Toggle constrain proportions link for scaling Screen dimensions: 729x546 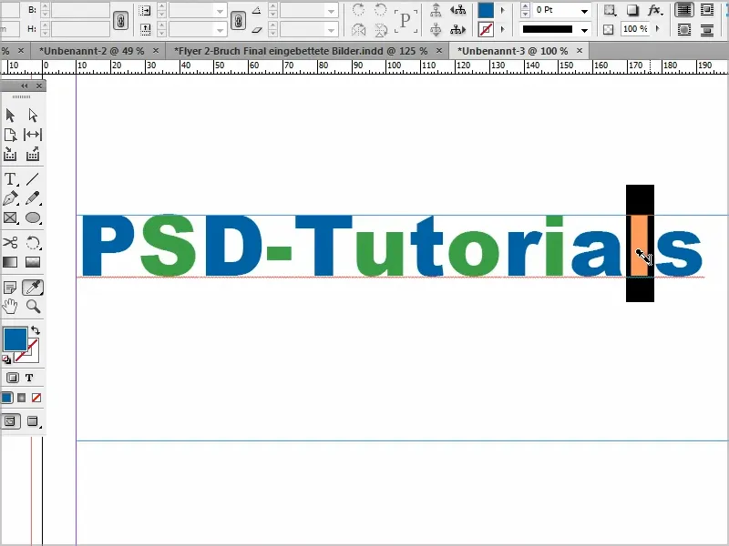[238, 20]
